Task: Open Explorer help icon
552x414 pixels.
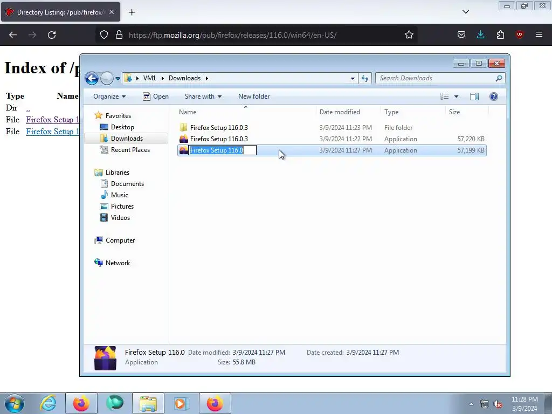Action: (494, 96)
